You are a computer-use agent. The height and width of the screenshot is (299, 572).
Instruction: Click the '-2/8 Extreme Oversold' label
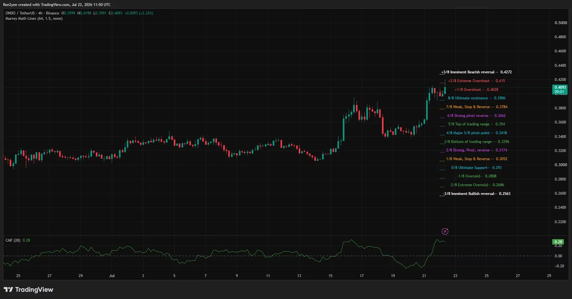click(x=477, y=185)
